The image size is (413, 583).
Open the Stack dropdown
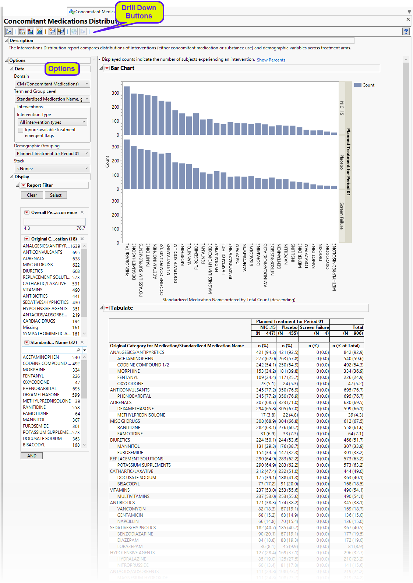(x=52, y=169)
